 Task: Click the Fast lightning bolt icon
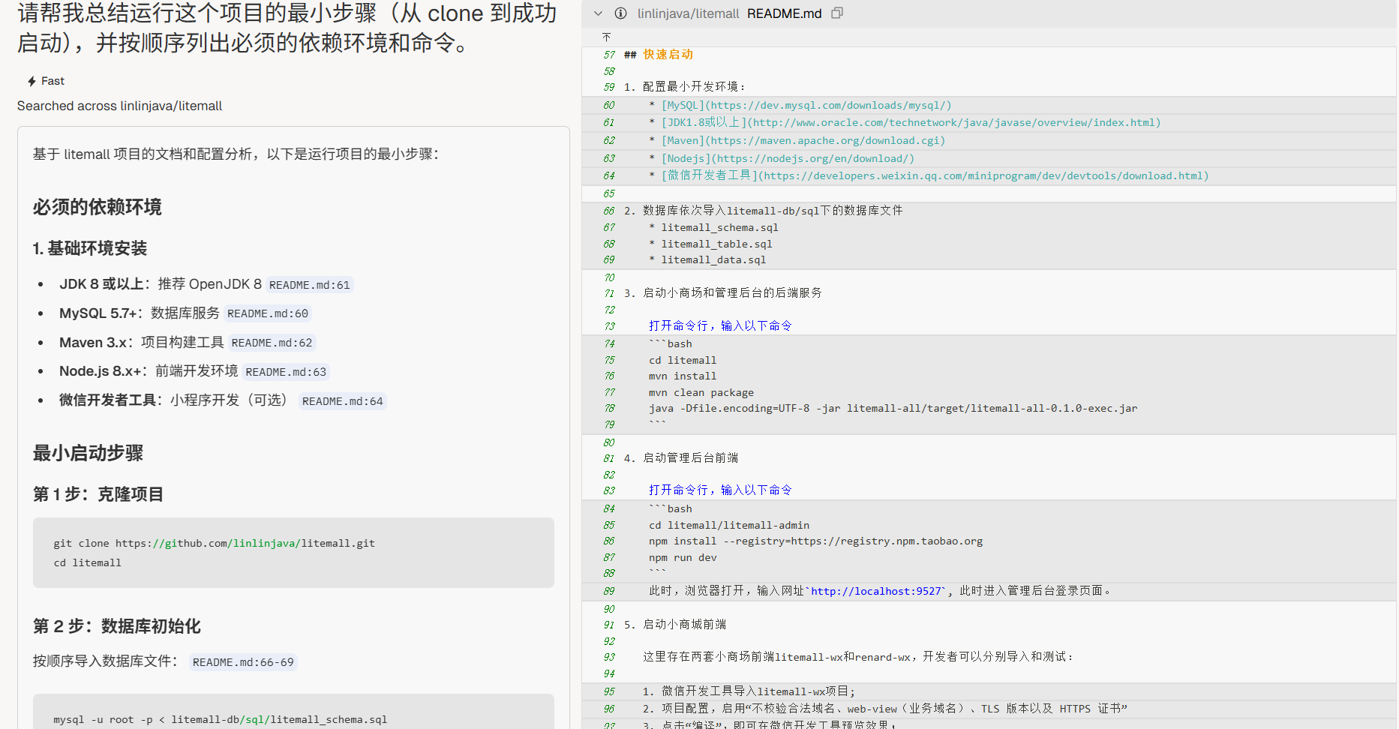click(x=32, y=81)
